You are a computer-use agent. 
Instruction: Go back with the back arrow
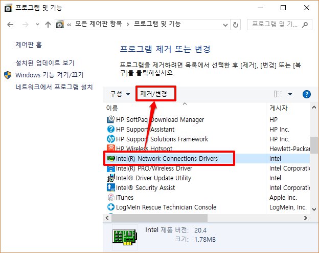[10, 25]
